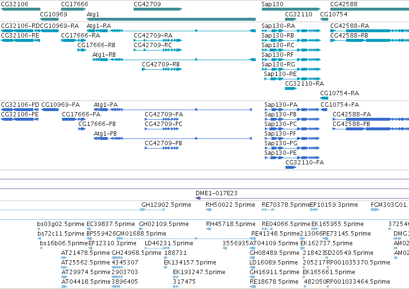Select the CG17666 gene label
This screenshot has width=409, height=289.
74,4
